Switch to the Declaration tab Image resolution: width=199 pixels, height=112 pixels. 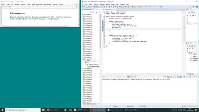(x=122, y=77)
